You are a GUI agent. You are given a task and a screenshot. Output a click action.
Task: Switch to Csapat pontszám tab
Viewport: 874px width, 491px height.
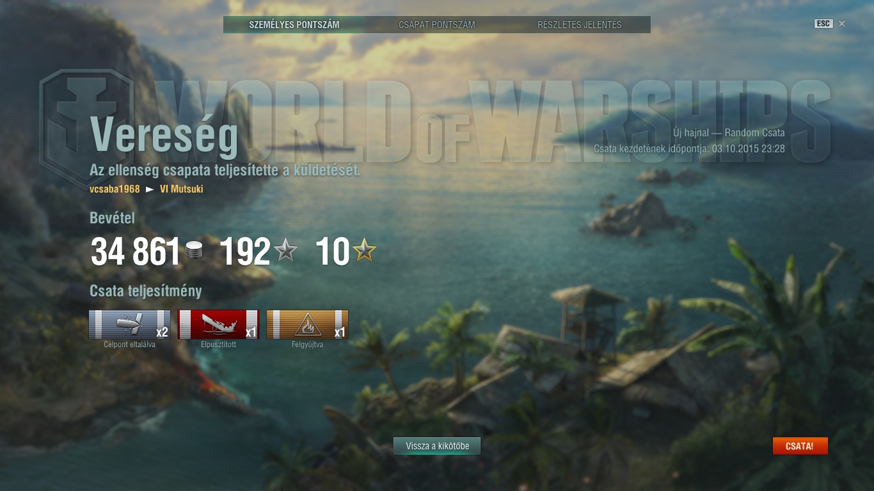(437, 25)
